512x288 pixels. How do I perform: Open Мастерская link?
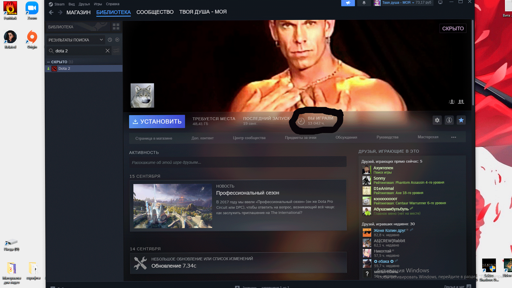(428, 137)
